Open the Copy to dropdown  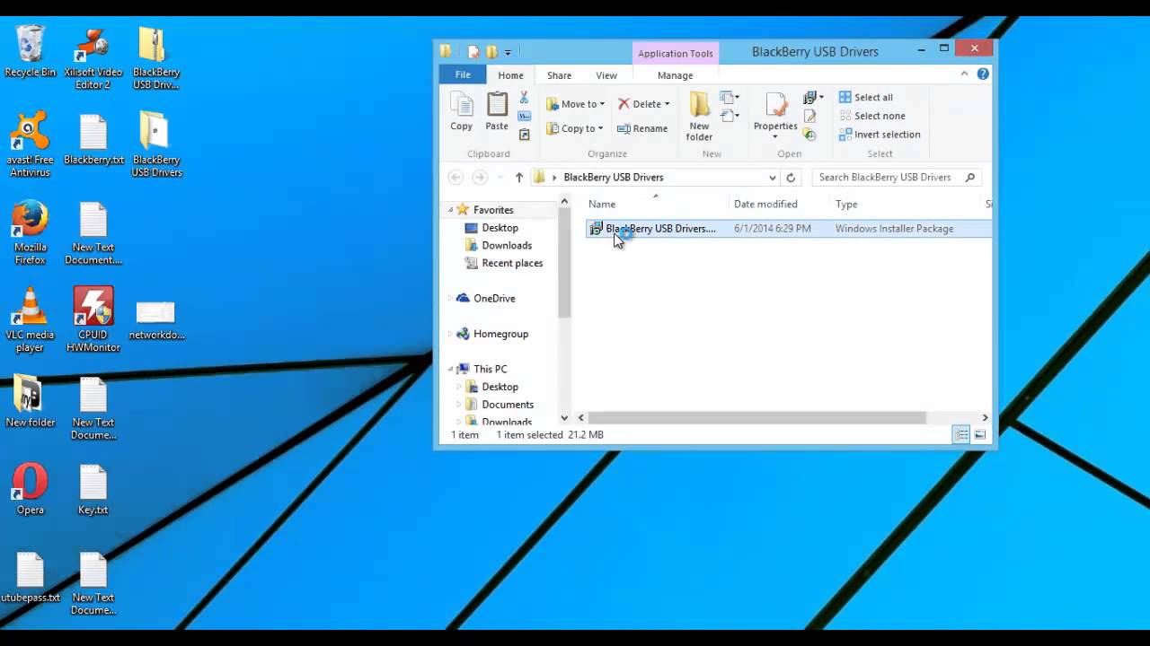click(575, 128)
